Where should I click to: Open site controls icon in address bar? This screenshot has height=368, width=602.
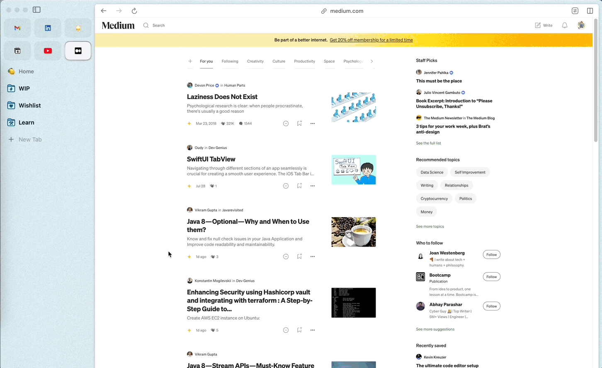(x=575, y=11)
